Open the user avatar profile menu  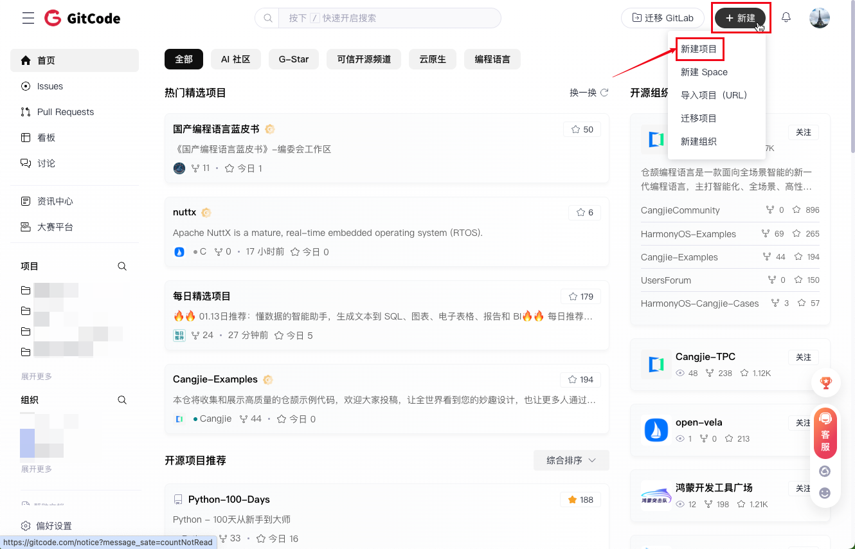819,18
